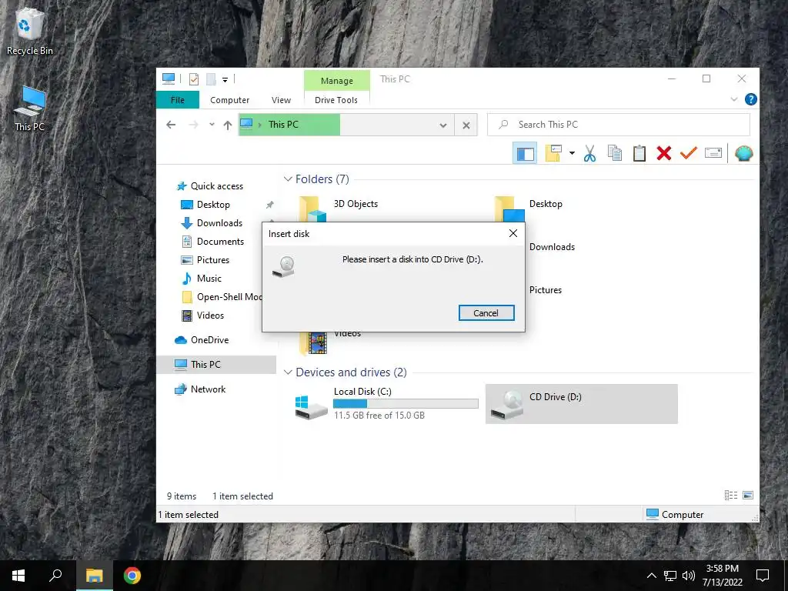The image size is (788, 591).
Task: Select This PC desktop shortcut
Action: (29, 108)
